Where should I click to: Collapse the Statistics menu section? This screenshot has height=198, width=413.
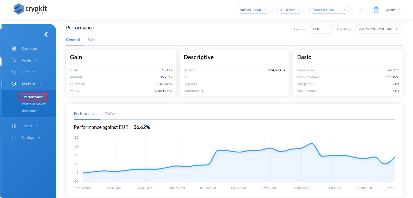point(41,84)
